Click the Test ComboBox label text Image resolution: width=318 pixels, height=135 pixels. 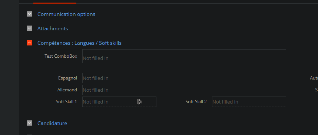pos(61,56)
